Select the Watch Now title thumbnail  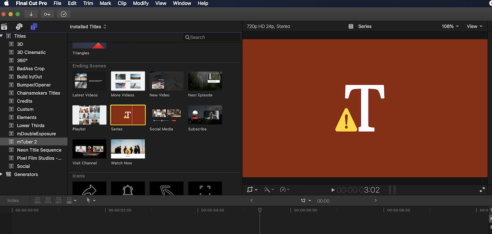coord(128,148)
